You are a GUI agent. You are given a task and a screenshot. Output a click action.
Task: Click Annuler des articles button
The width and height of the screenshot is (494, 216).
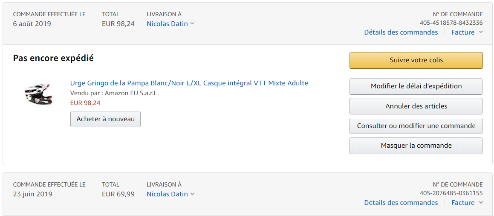[x=416, y=106]
